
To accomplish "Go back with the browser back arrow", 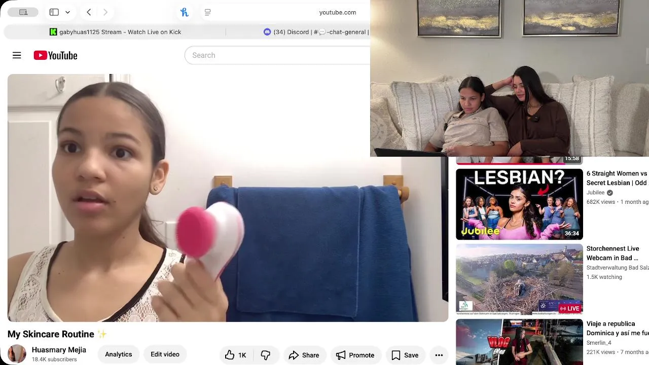I will (89, 12).
